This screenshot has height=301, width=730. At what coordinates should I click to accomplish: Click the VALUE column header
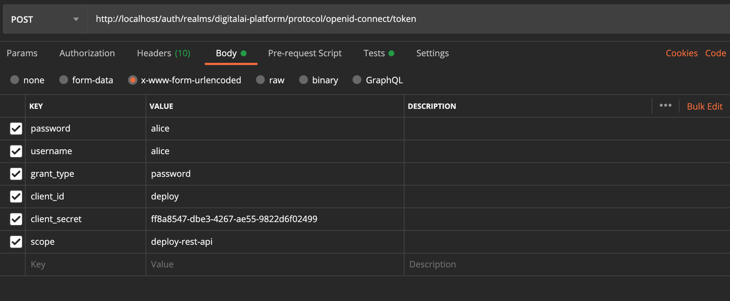coord(161,106)
